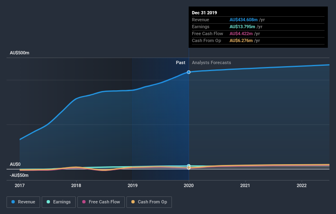336x214 pixels.
Task: Click the AU$434.608m revenue value
Action: [244, 20]
